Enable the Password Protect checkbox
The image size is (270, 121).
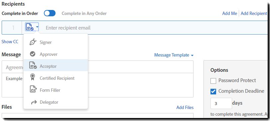(213, 81)
